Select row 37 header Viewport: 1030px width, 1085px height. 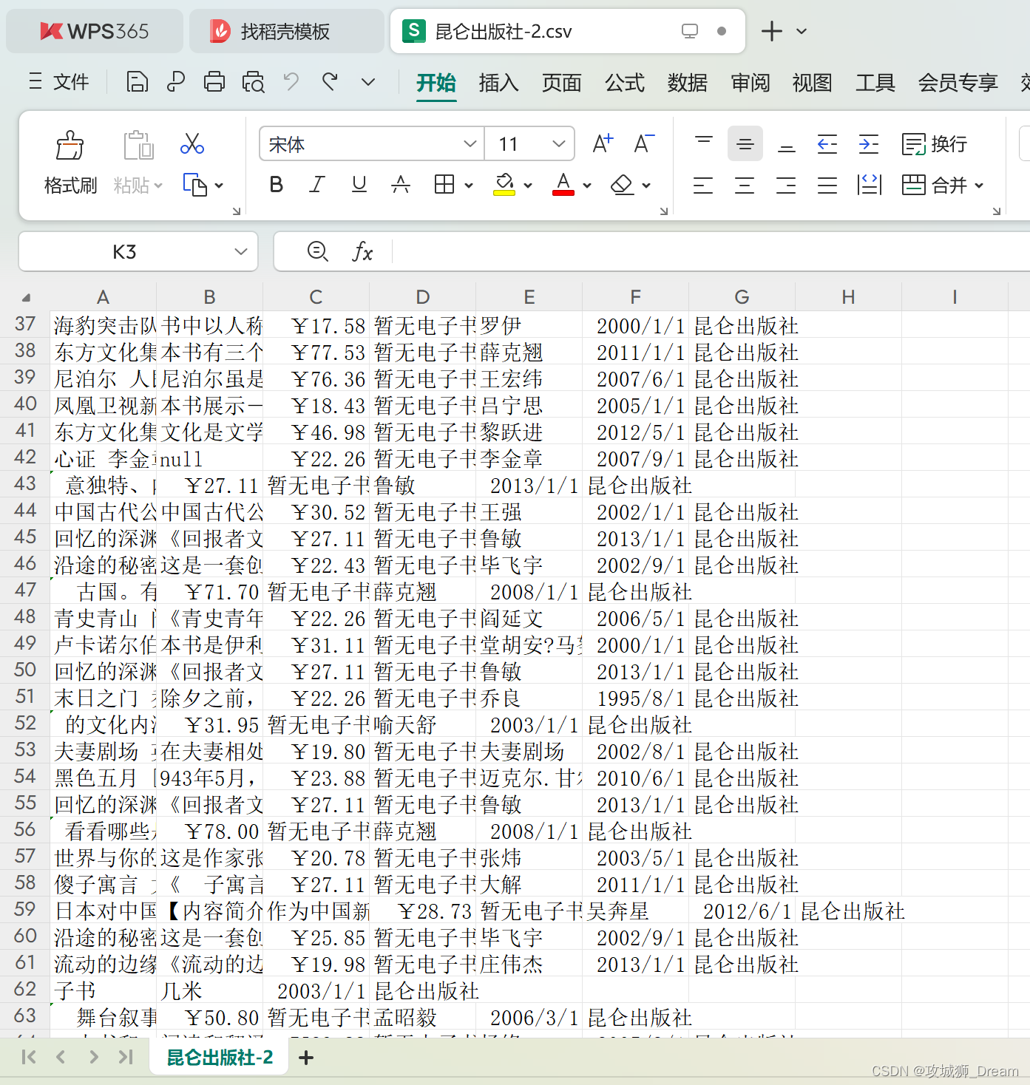(25, 324)
